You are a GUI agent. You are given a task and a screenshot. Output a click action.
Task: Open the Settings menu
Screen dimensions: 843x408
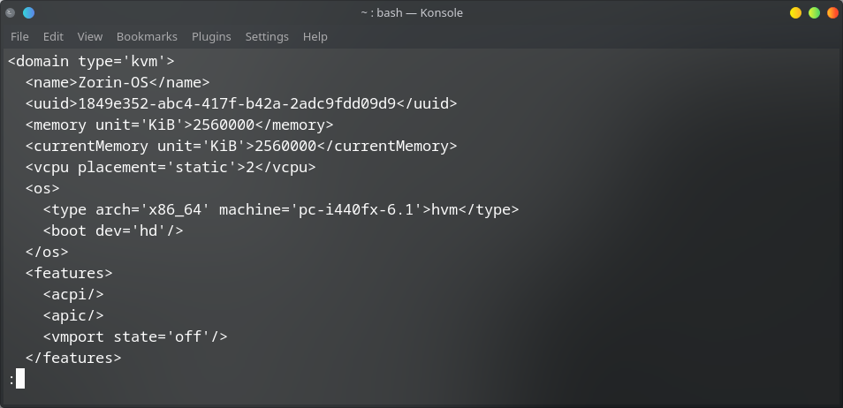[267, 37]
